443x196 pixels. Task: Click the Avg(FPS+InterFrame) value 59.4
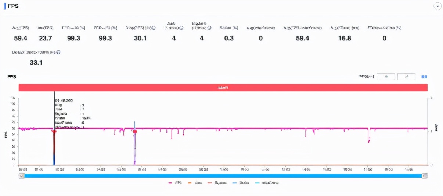coord(302,38)
